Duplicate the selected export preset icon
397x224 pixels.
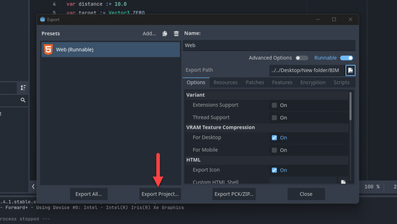[x=165, y=34]
